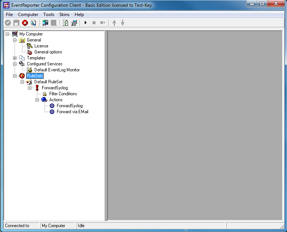Click 'My Computer' in the status bar

click(x=53, y=226)
